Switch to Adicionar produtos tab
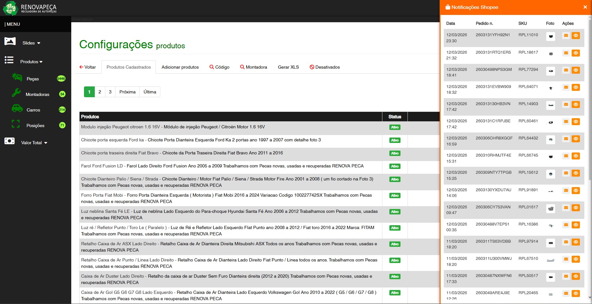 pos(180,67)
